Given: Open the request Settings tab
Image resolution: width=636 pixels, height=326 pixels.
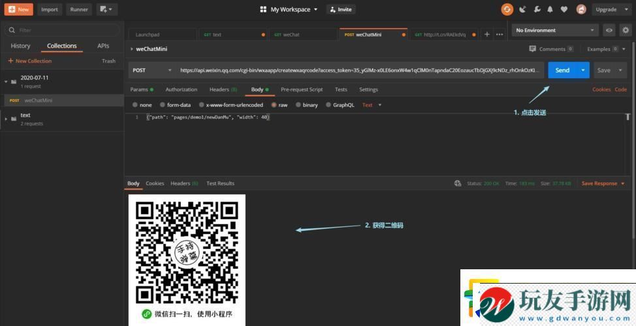Looking at the screenshot, I should click(x=368, y=89).
